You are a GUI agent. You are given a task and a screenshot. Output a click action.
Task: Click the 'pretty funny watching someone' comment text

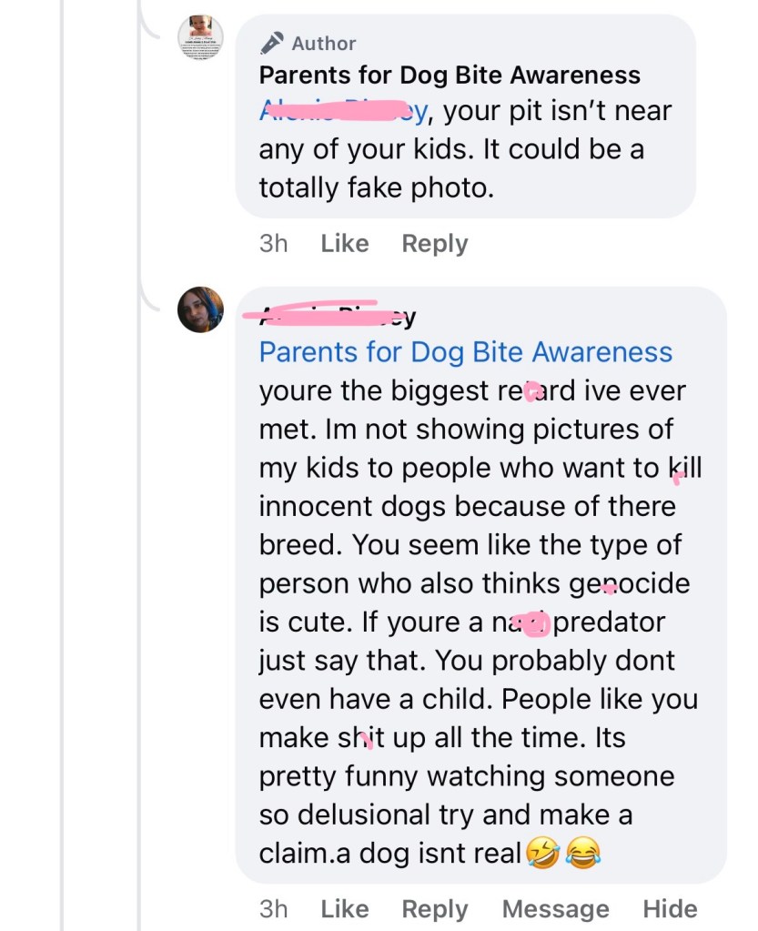(x=466, y=776)
